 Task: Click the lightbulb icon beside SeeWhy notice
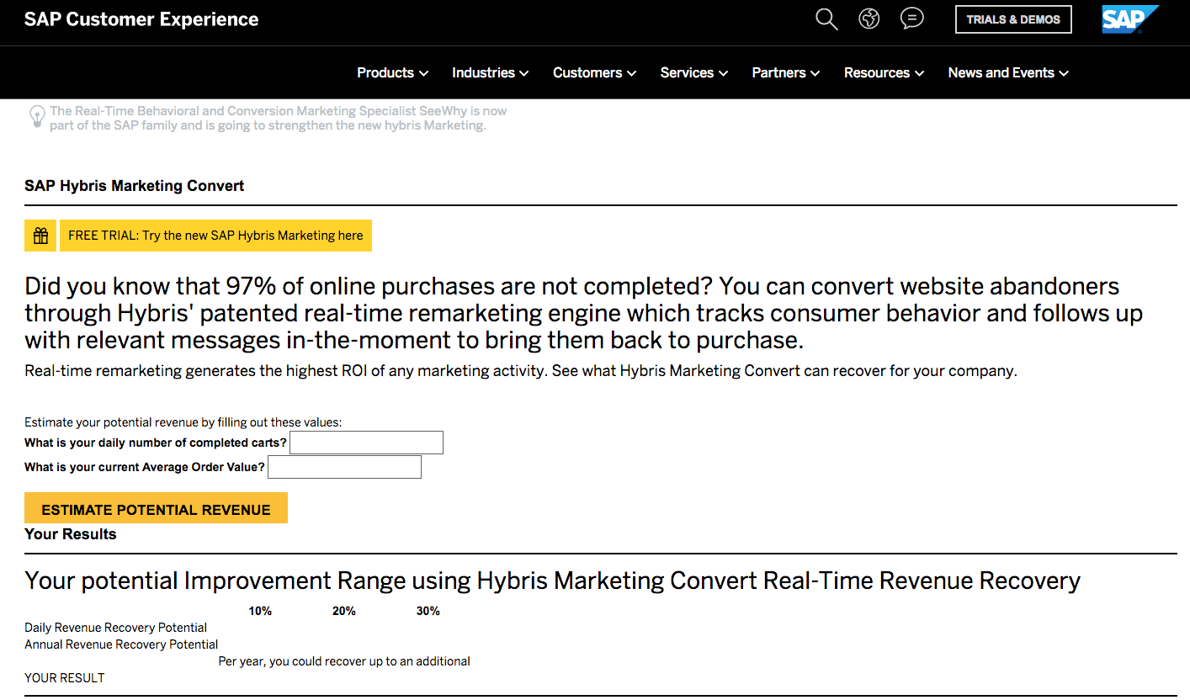click(x=37, y=116)
